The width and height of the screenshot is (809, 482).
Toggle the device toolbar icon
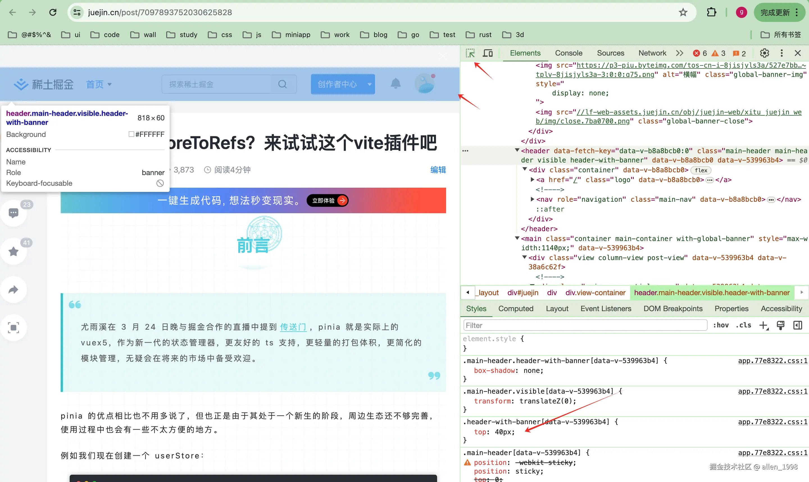pyautogui.click(x=487, y=53)
